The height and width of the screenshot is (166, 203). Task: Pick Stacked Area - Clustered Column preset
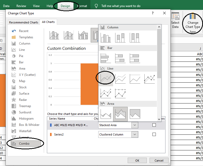[x=83, y=35]
